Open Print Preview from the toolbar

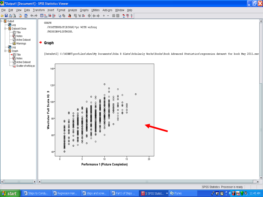click(14, 16)
